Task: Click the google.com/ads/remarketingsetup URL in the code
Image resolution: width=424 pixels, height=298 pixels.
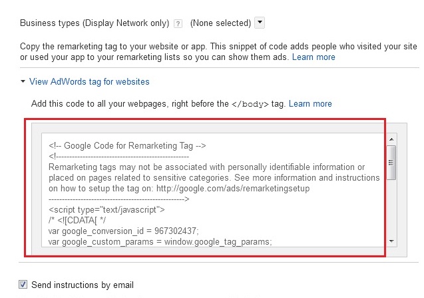Action: point(233,188)
